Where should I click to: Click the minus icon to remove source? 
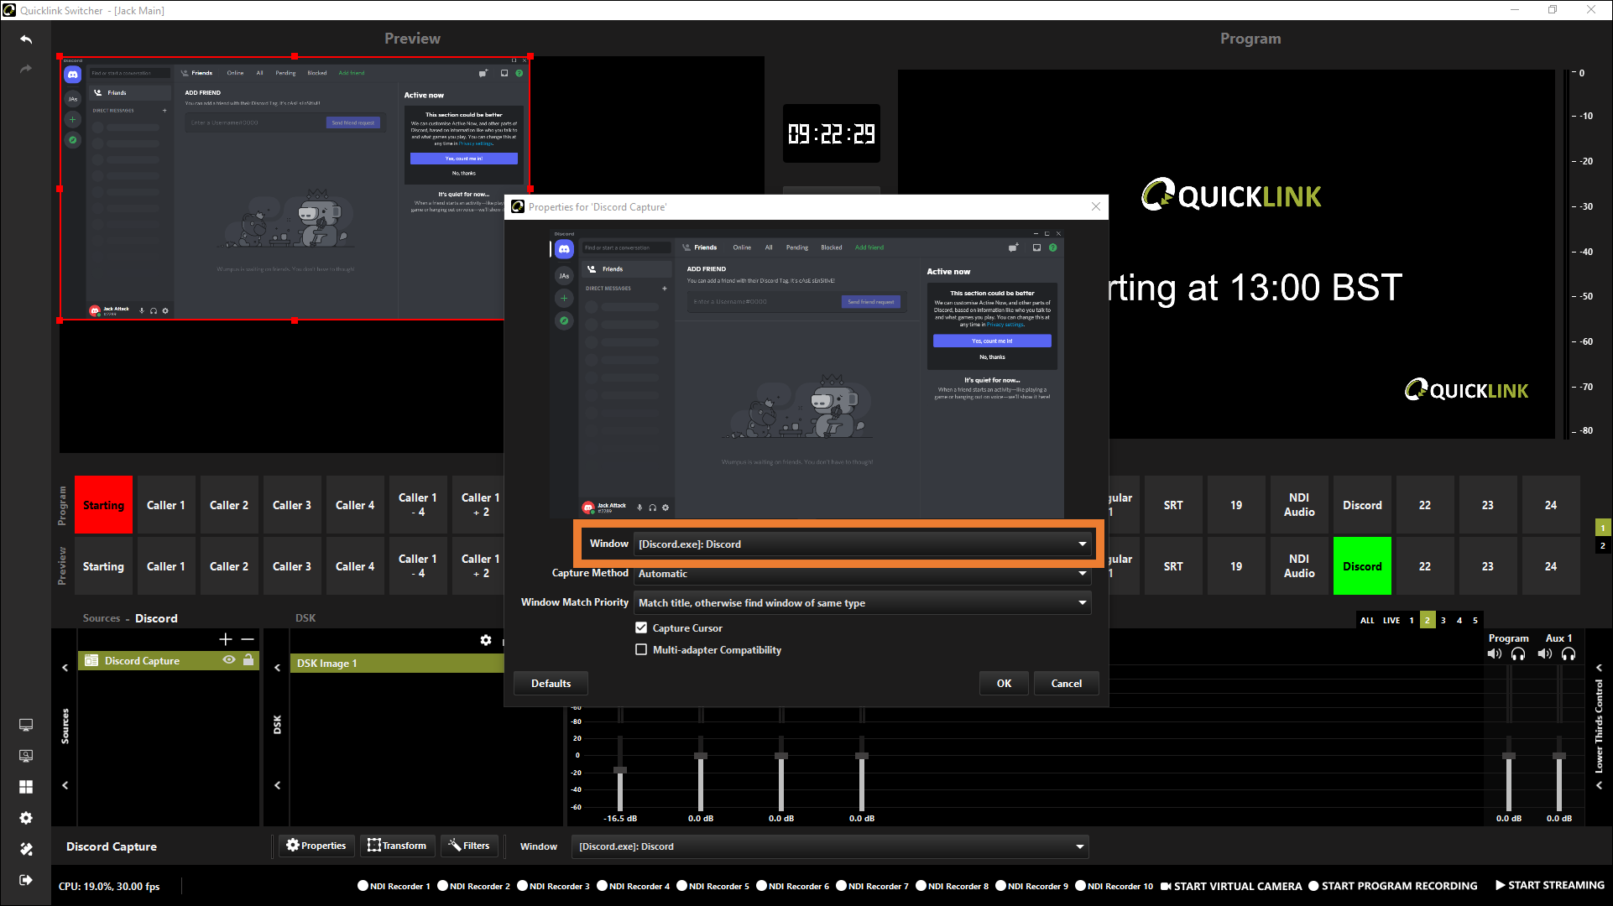[x=248, y=640]
